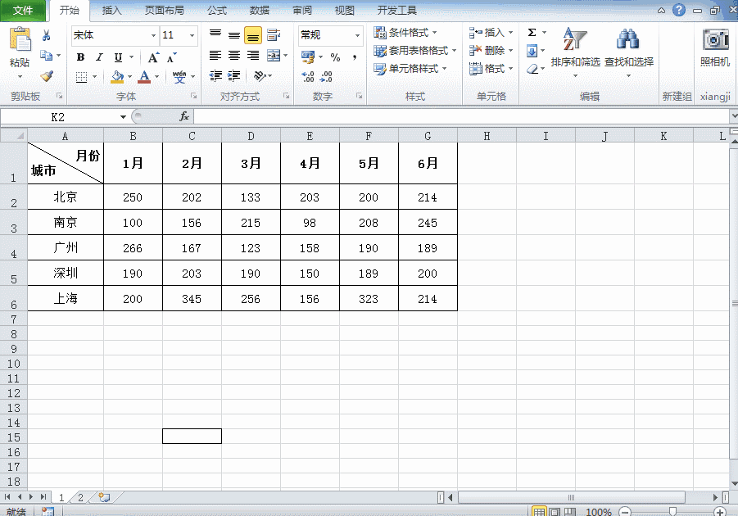Click the Camera (照相机) tool
Viewport: 738px width, 516px height.
pos(715,47)
